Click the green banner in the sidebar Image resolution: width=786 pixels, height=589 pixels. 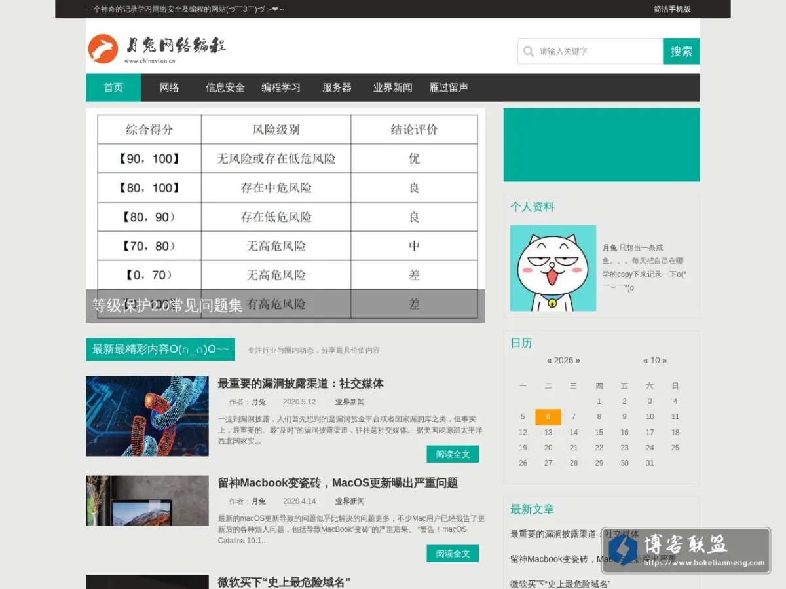(x=601, y=145)
